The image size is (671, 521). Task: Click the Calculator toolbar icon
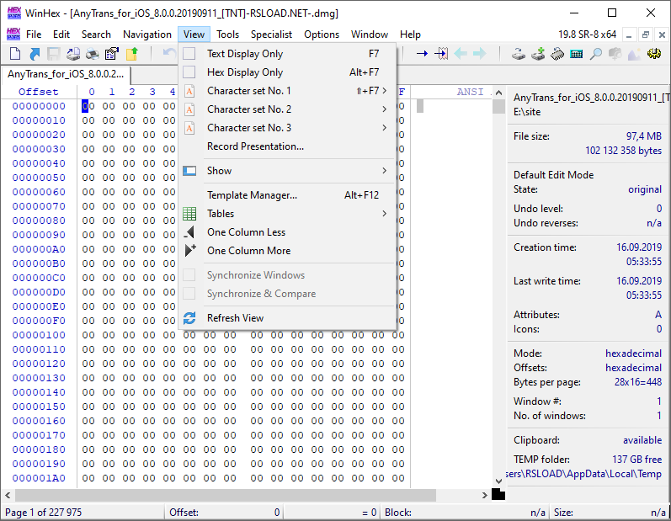pyautogui.click(x=577, y=54)
